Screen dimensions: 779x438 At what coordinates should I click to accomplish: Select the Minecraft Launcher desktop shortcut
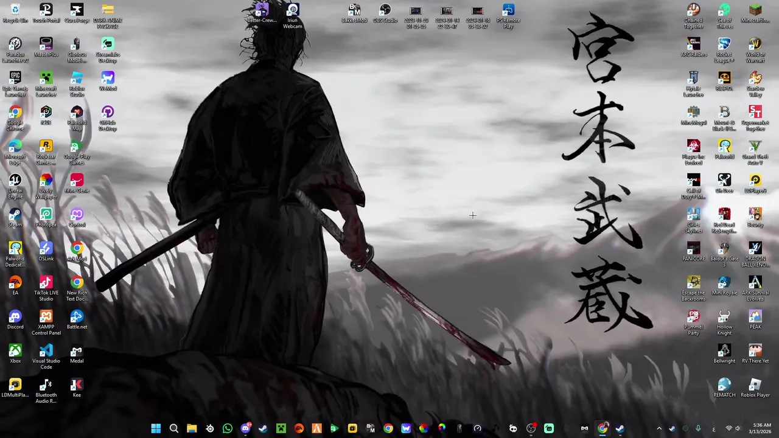click(x=46, y=85)
